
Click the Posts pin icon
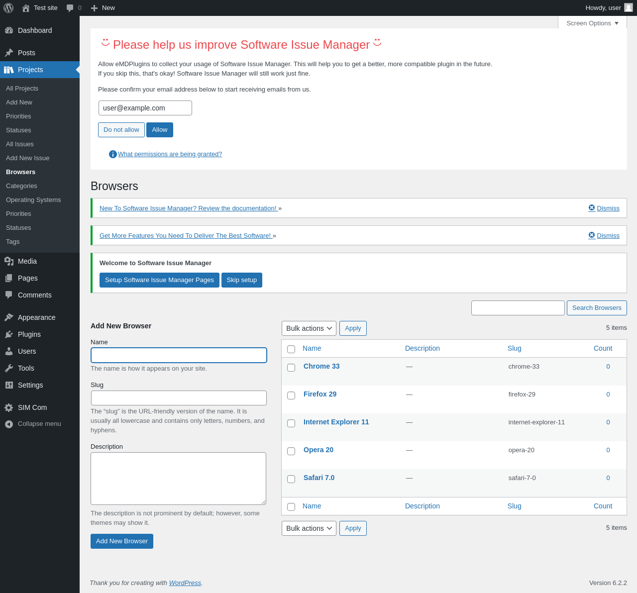[x=9, y=53]
